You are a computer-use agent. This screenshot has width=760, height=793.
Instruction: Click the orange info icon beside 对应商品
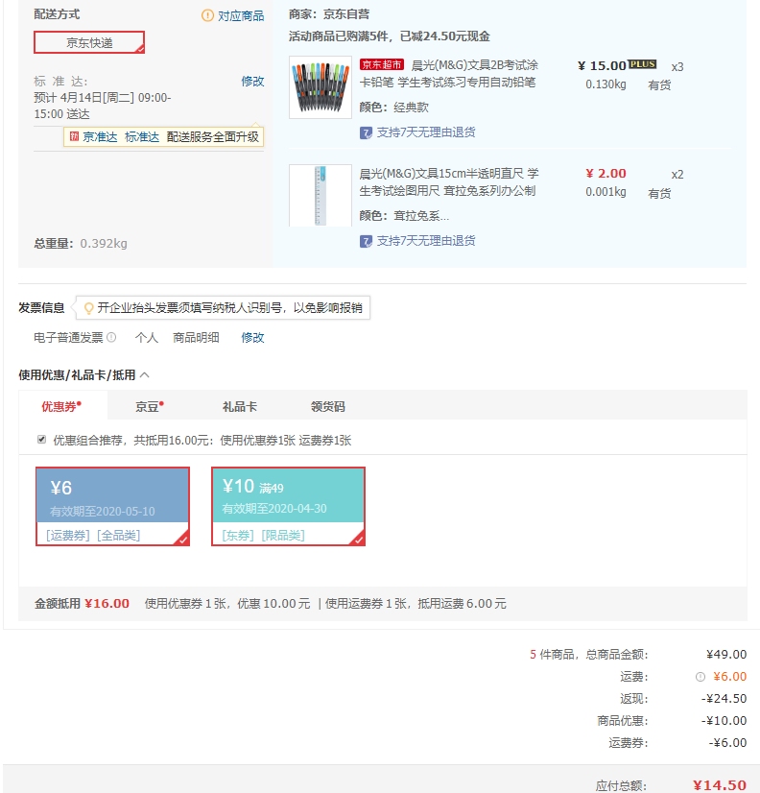207,15
